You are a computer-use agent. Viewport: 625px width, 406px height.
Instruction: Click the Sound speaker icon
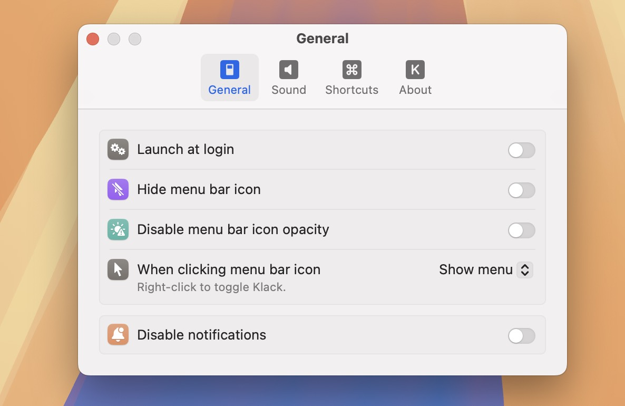(x=288, y=69)
